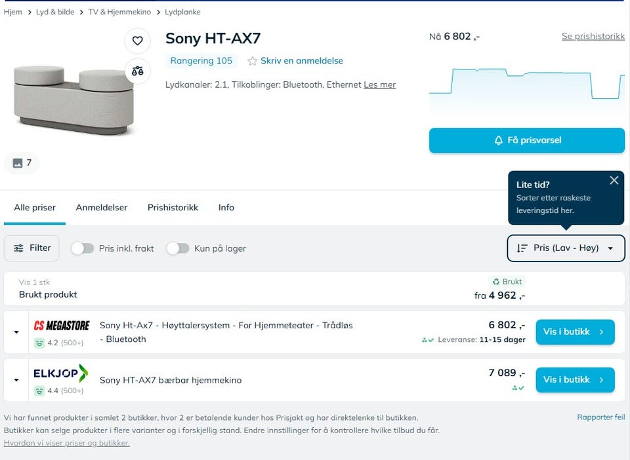This screenshot has width=630, height=460.
Task: Toggle Kun på lager switch
Action: click(178, 248)
